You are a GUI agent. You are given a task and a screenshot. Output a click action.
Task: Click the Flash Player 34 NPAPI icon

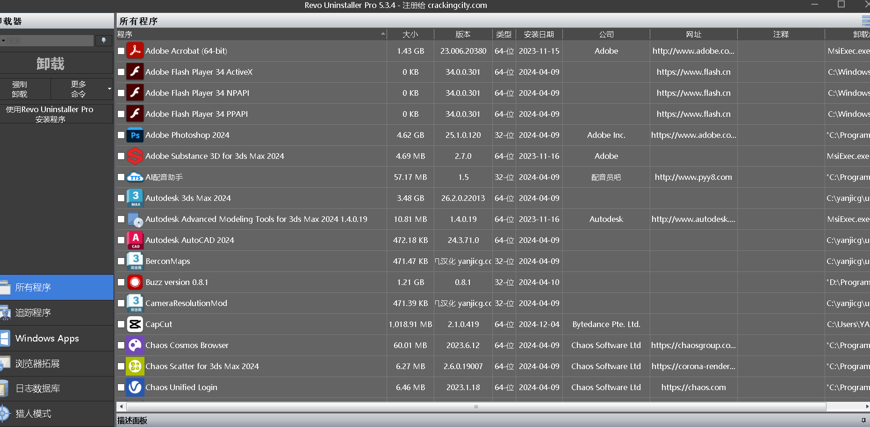(x=135, y=93)
